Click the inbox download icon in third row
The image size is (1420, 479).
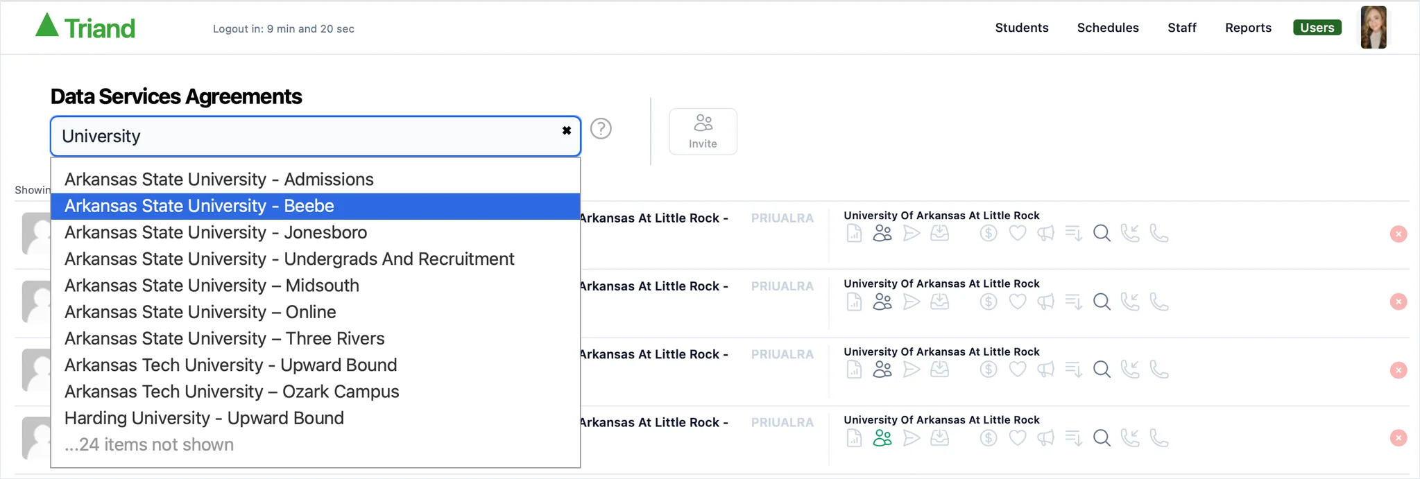(x=940, y=369)
